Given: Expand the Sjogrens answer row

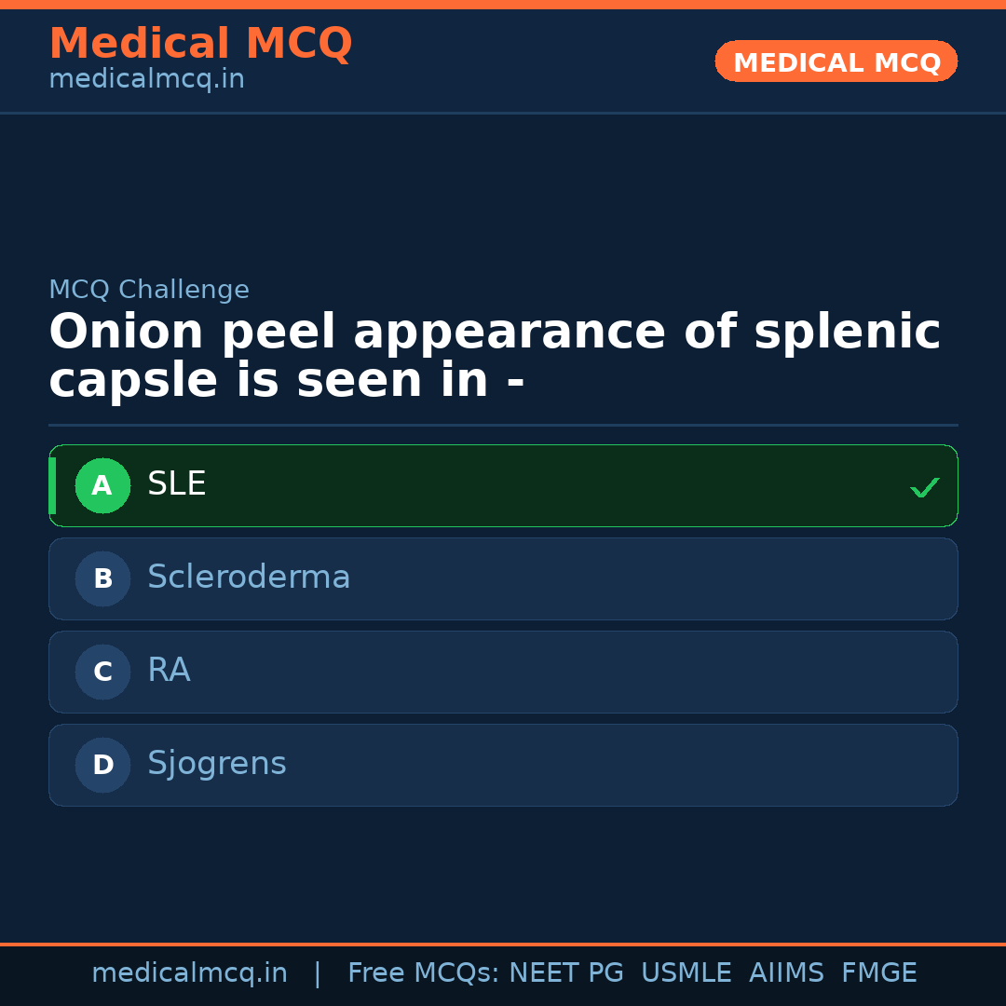Looking at the screenshot, I should pos(503,765).
